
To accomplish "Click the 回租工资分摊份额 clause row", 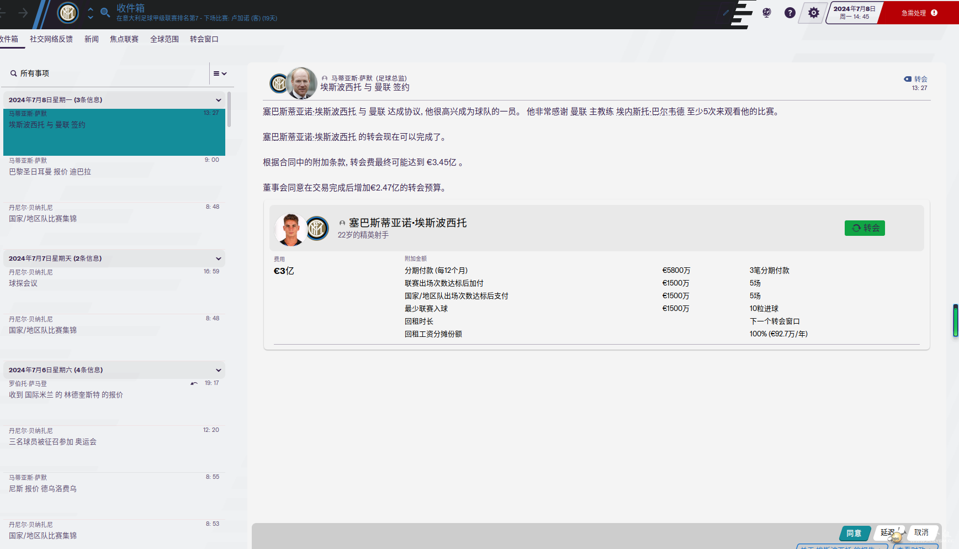I will [x=661, y=334].
